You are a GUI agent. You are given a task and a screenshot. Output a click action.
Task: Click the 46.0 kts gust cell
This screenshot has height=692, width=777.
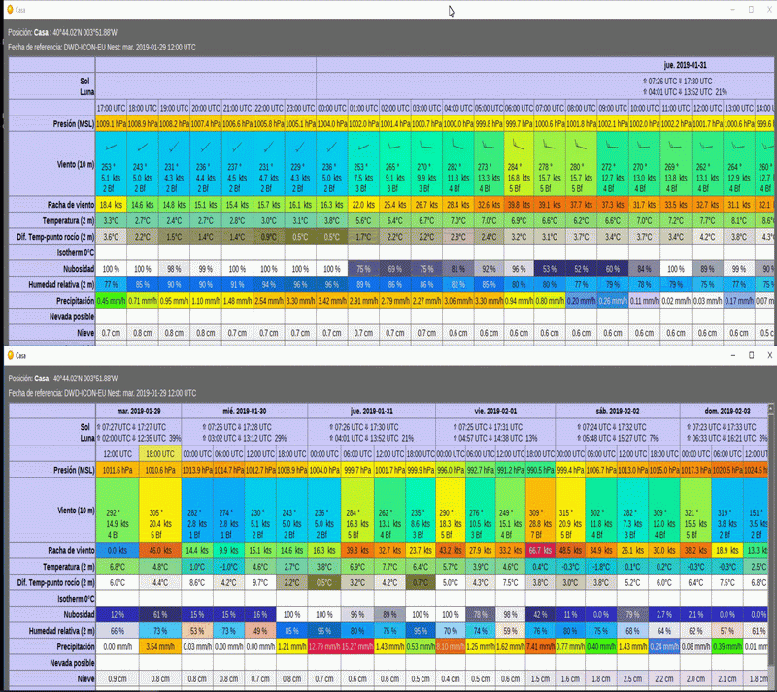[x=160, y=550]
